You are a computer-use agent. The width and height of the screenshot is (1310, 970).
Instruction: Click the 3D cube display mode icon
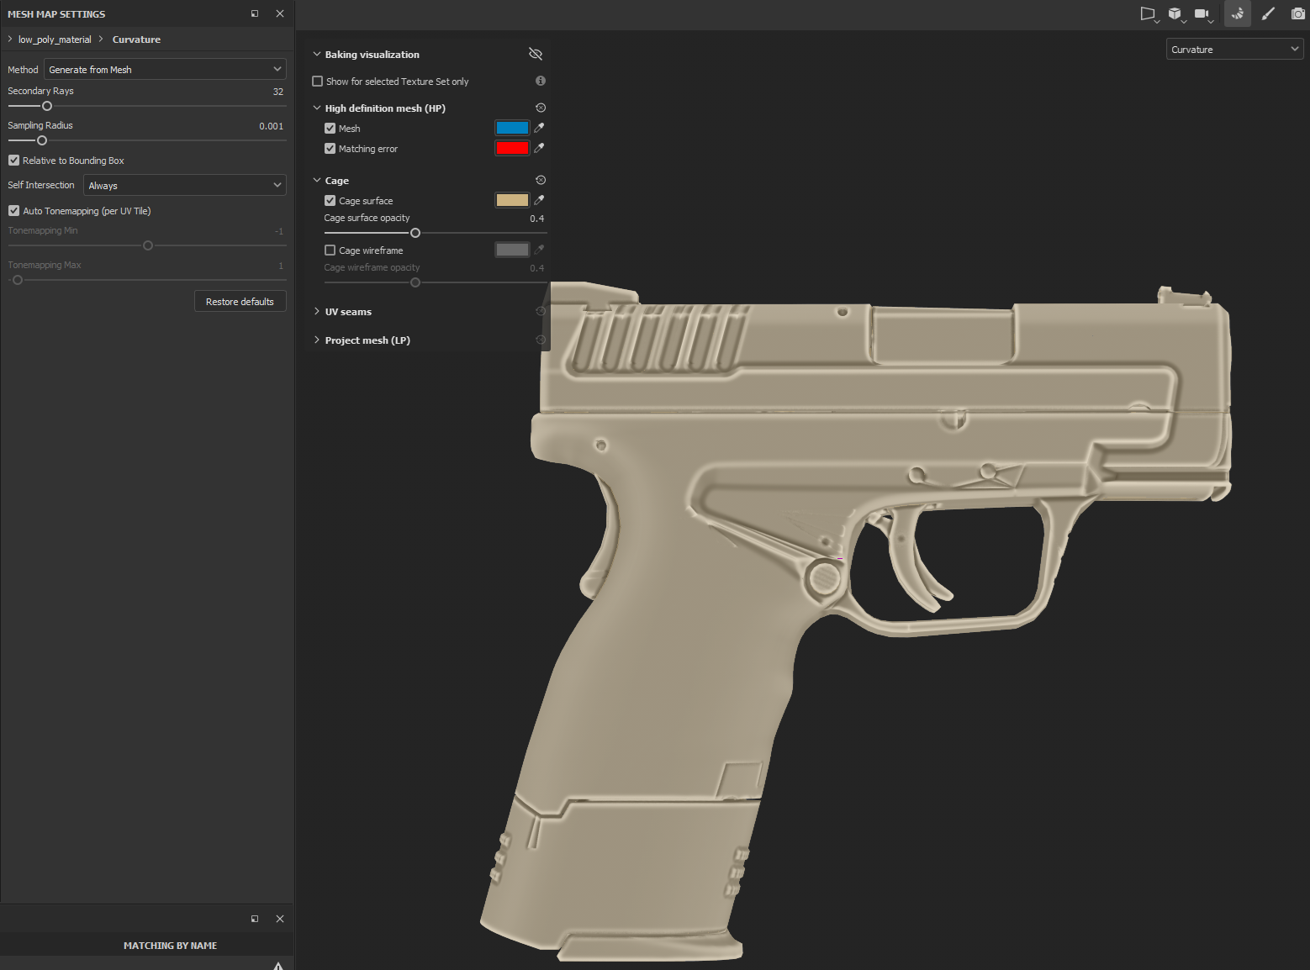tap(1175, 13)
